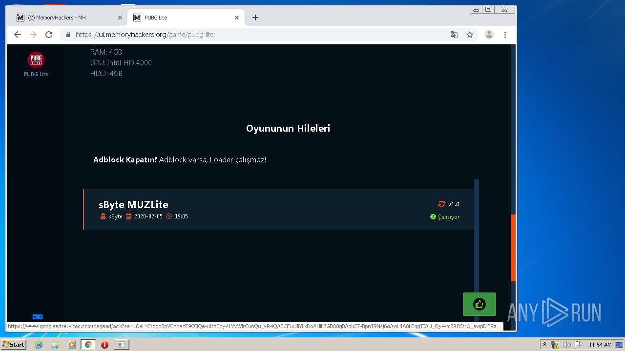The height and width of the screenshot is (351, 625).
Task: Open the Chrome profile avatar
Action: pyautogui.click(x=489, y=35)
